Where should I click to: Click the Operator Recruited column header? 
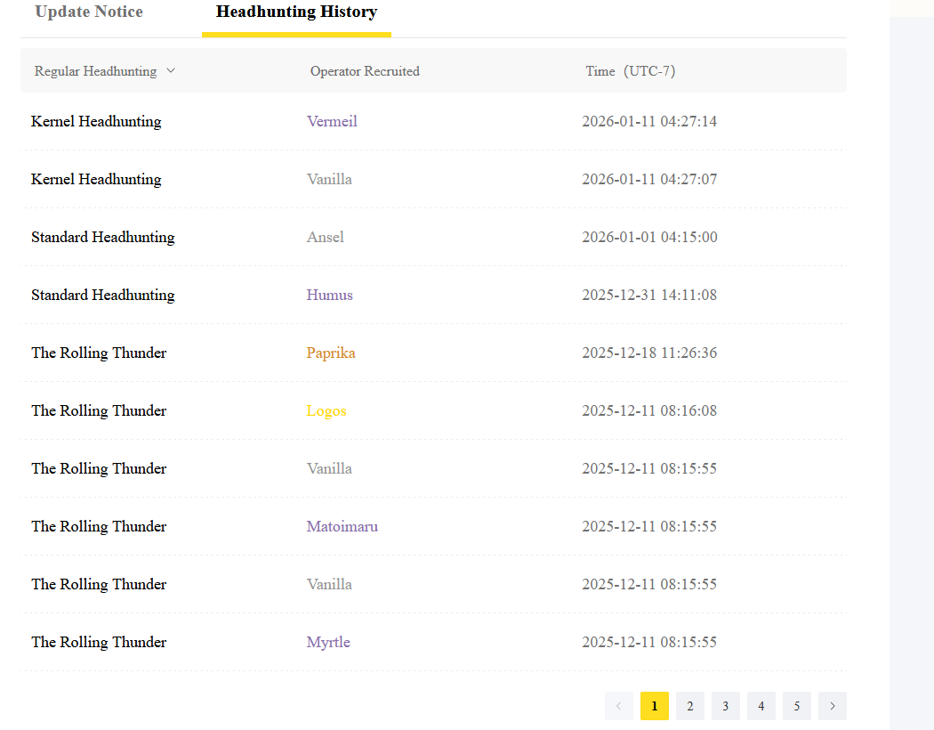tap(365, 71)
